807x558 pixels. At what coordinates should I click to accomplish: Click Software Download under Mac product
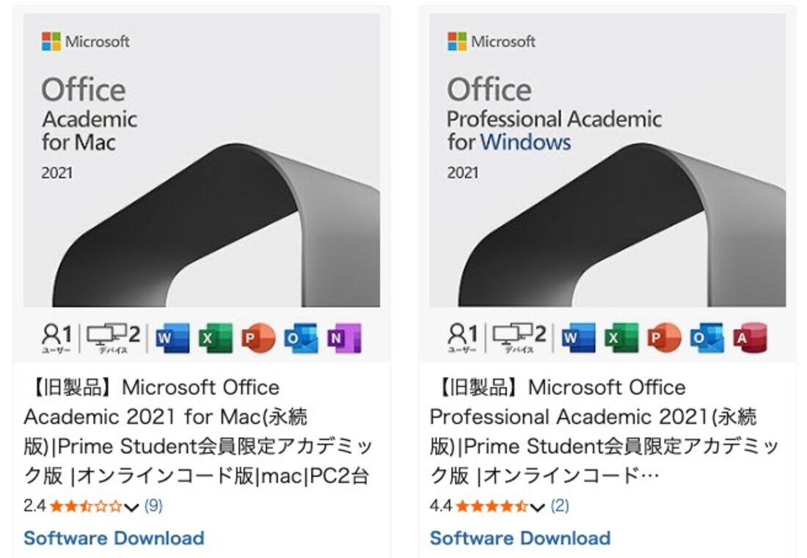pos(114,538)
